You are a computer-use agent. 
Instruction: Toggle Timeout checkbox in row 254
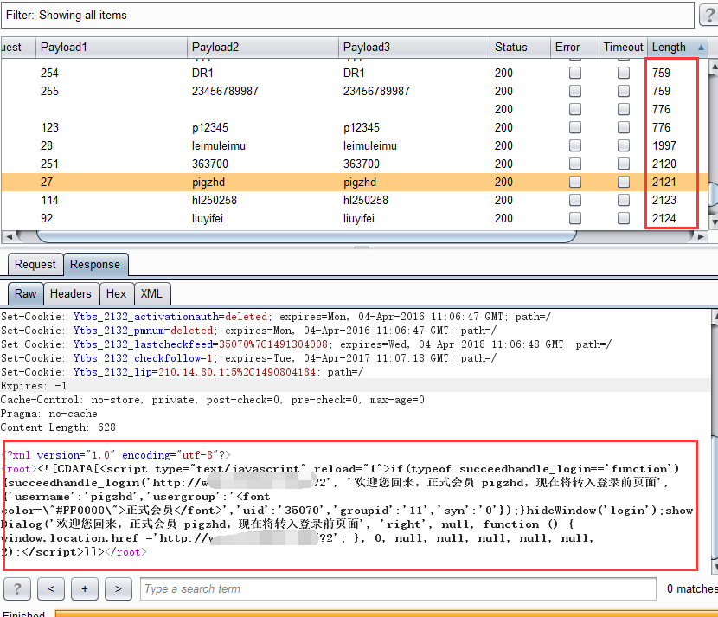pos(623,73)
